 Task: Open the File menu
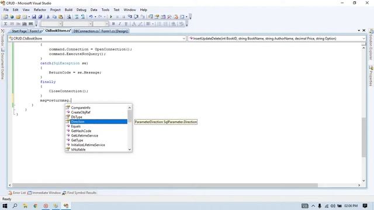click(6, 10)
